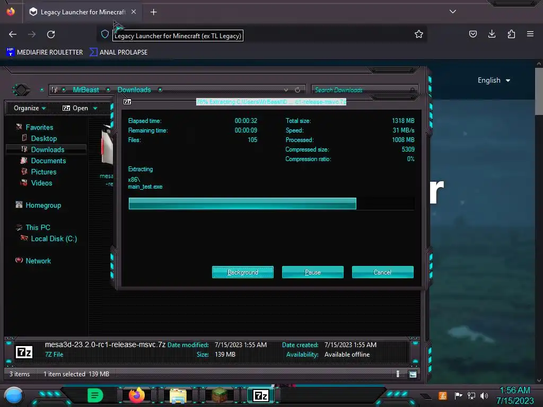Select Favorites in navigation pane
The height and width of the screenshot is (407, 543).
[x=39, y=127]
